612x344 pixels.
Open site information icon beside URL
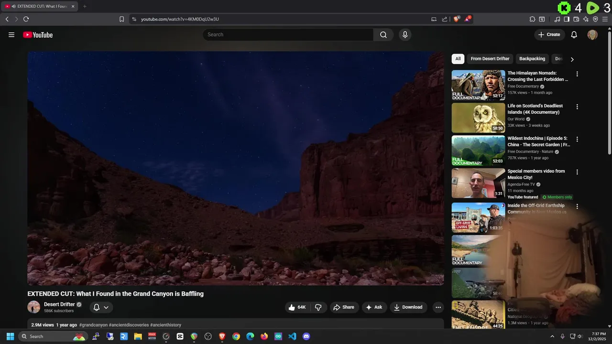134,19
